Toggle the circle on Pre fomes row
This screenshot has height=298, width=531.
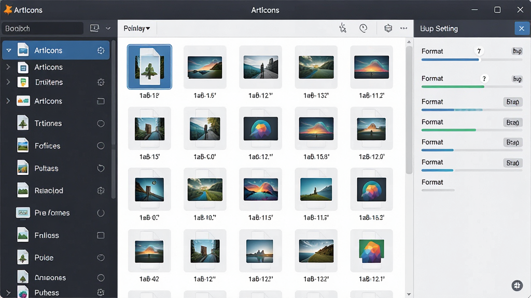click(x=101, y=213)
